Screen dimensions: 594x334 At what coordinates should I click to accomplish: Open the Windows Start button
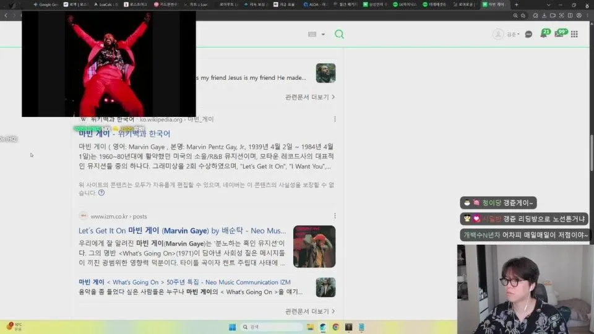pos(232,327)
